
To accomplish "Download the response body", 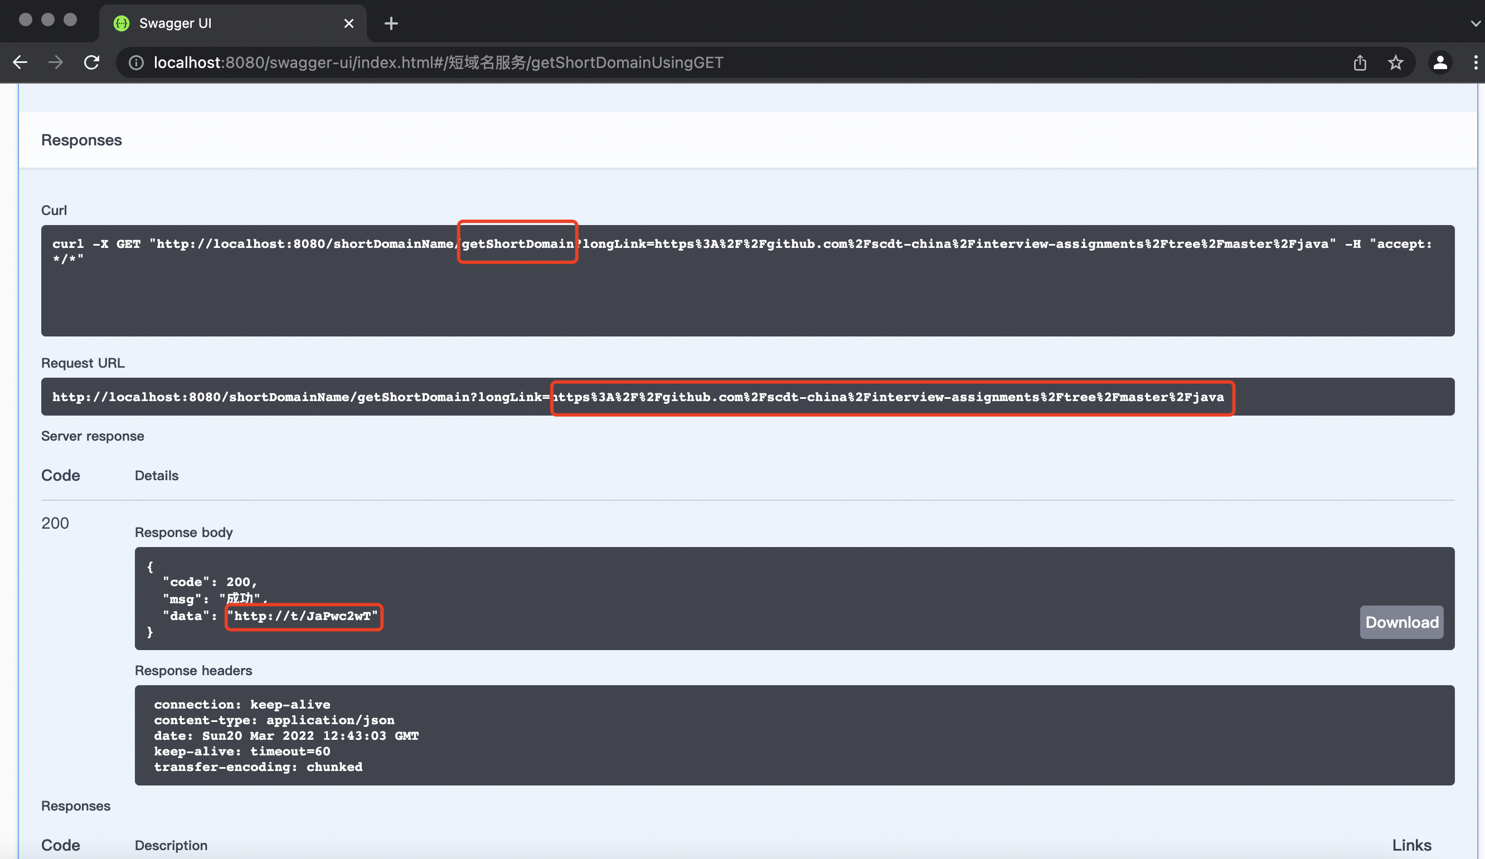I will click(x=1401, y=622).
